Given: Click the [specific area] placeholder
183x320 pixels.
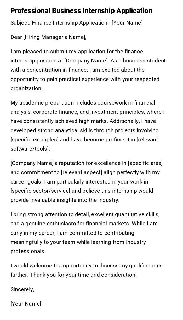Looking at the screenshot, I should (145, 163).
